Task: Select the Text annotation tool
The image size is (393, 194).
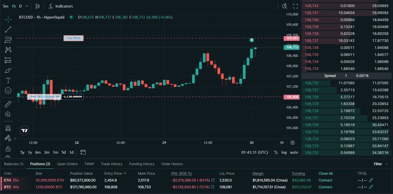Action: click(x=8, y=80)
